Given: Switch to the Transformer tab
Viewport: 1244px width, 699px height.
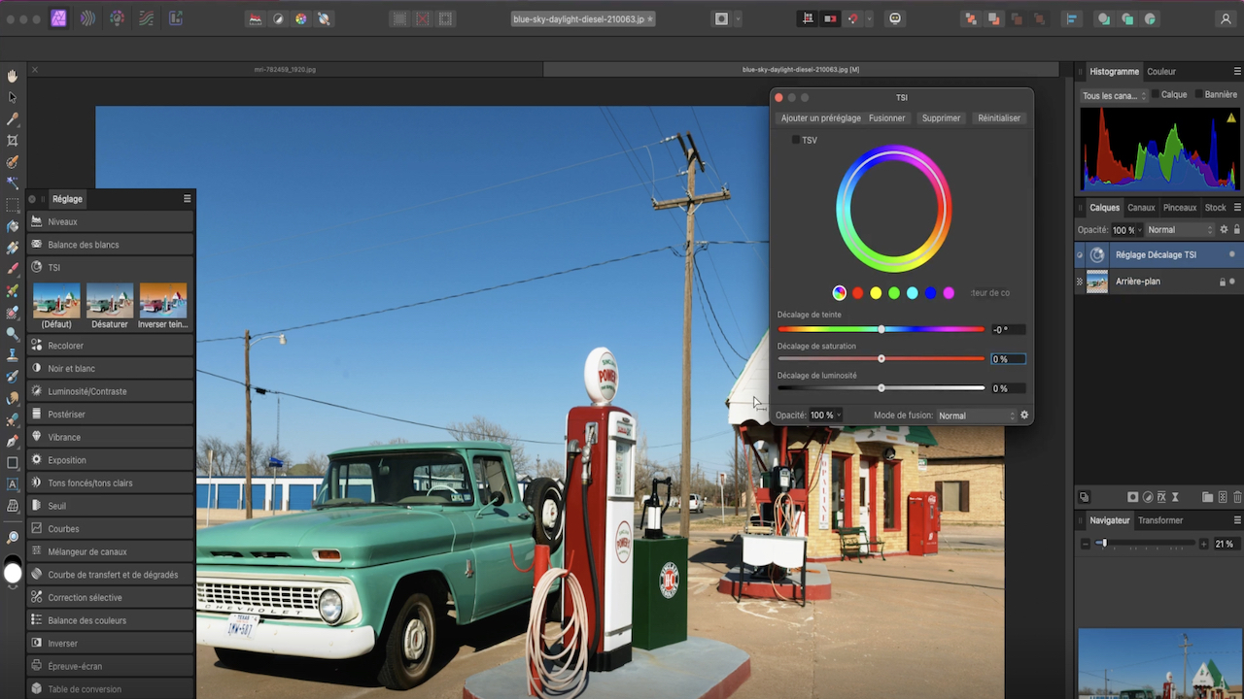Looking at the screenshot, I should (x=1160, y=520).
